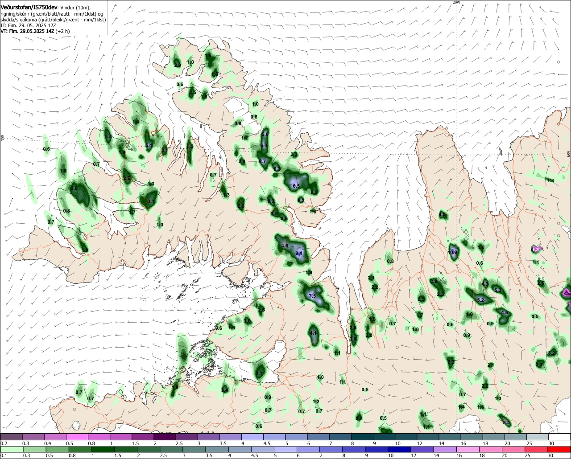Click the 30 label in the bottom rain legend row
This screenshot has height=459, width=571.
(x=550, y=456)
